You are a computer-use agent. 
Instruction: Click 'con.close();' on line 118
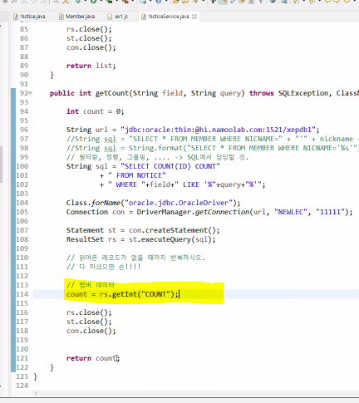(x=91, y=331)
